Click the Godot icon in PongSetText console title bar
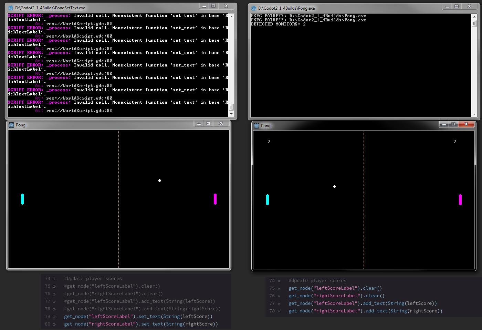This screenshot has height=330, width=482. click(x=11, y=7)
